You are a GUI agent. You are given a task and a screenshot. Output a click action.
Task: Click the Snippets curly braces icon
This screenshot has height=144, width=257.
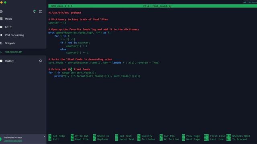1,43
